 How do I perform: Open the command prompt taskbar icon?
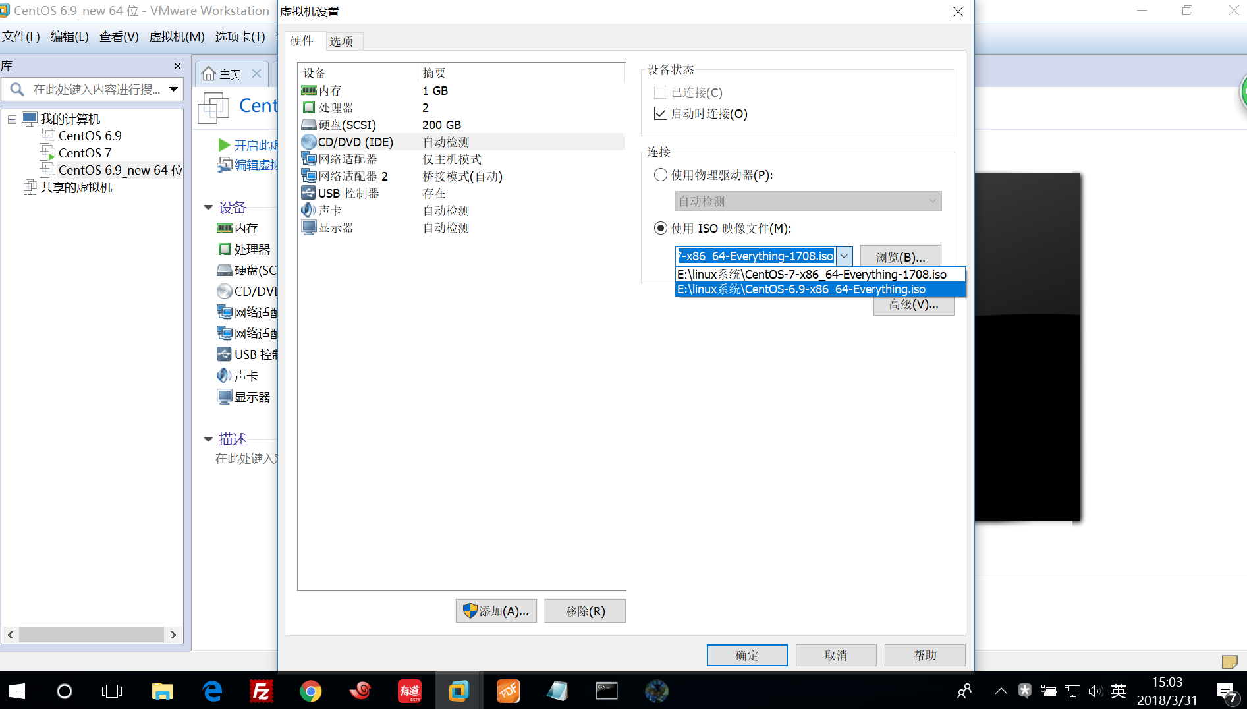tap(607, 691)
